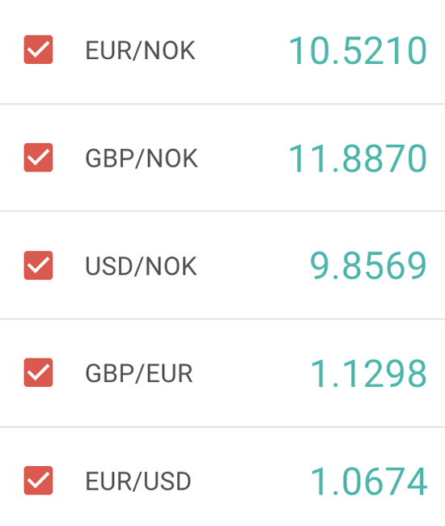Click the 10.5210 exchange rate value
This screenshot has width=445, height=526.
(x=358, y=51)
